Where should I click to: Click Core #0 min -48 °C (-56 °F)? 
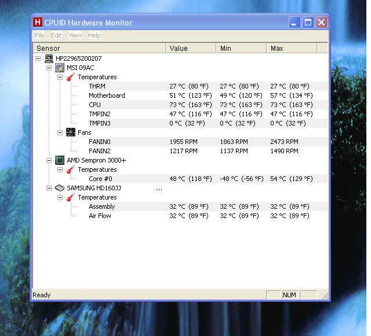point(242,179)
